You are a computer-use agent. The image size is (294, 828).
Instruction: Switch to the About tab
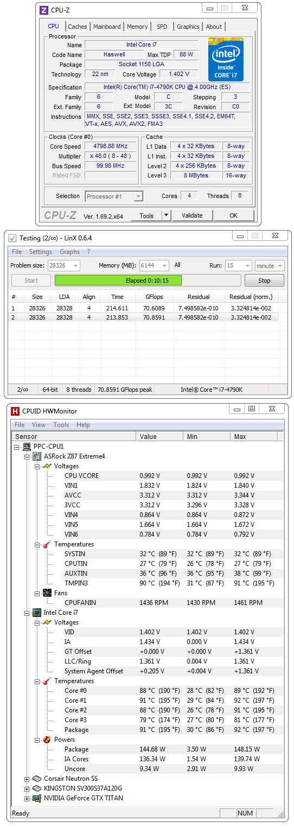point(214,27)
